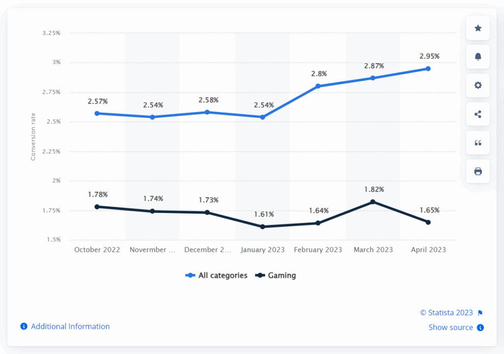Click the Statista 2023 copyright link
The image size is (504, 354).
coord(447,312)
